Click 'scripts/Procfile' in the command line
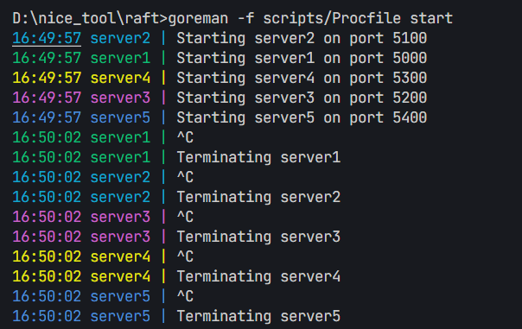The image size is (522, 329). [332, 18]
